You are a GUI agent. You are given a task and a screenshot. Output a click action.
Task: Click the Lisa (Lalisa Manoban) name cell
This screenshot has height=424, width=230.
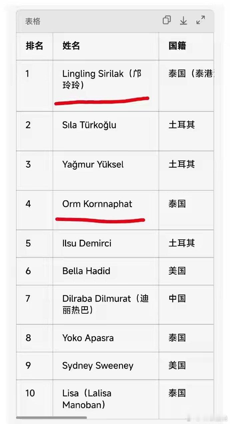[x=106, y=399]
